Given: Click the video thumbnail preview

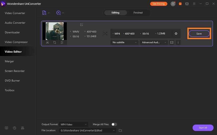Looking at the screenshot, I should 55,31.
